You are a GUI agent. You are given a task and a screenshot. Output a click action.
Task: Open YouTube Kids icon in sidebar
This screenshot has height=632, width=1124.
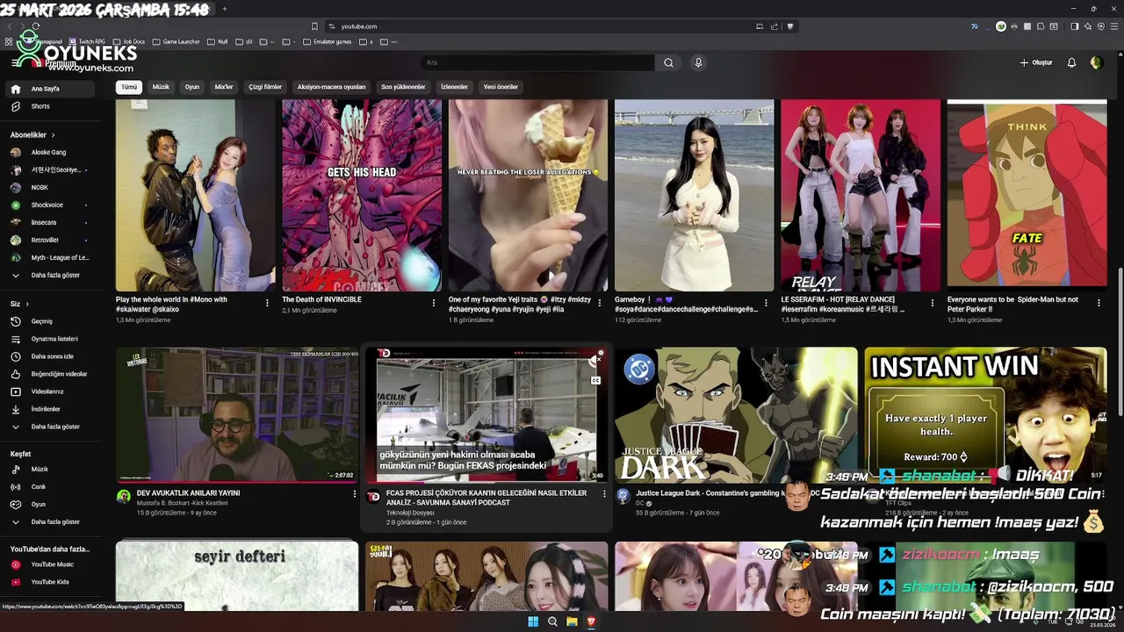pos(16,582)
